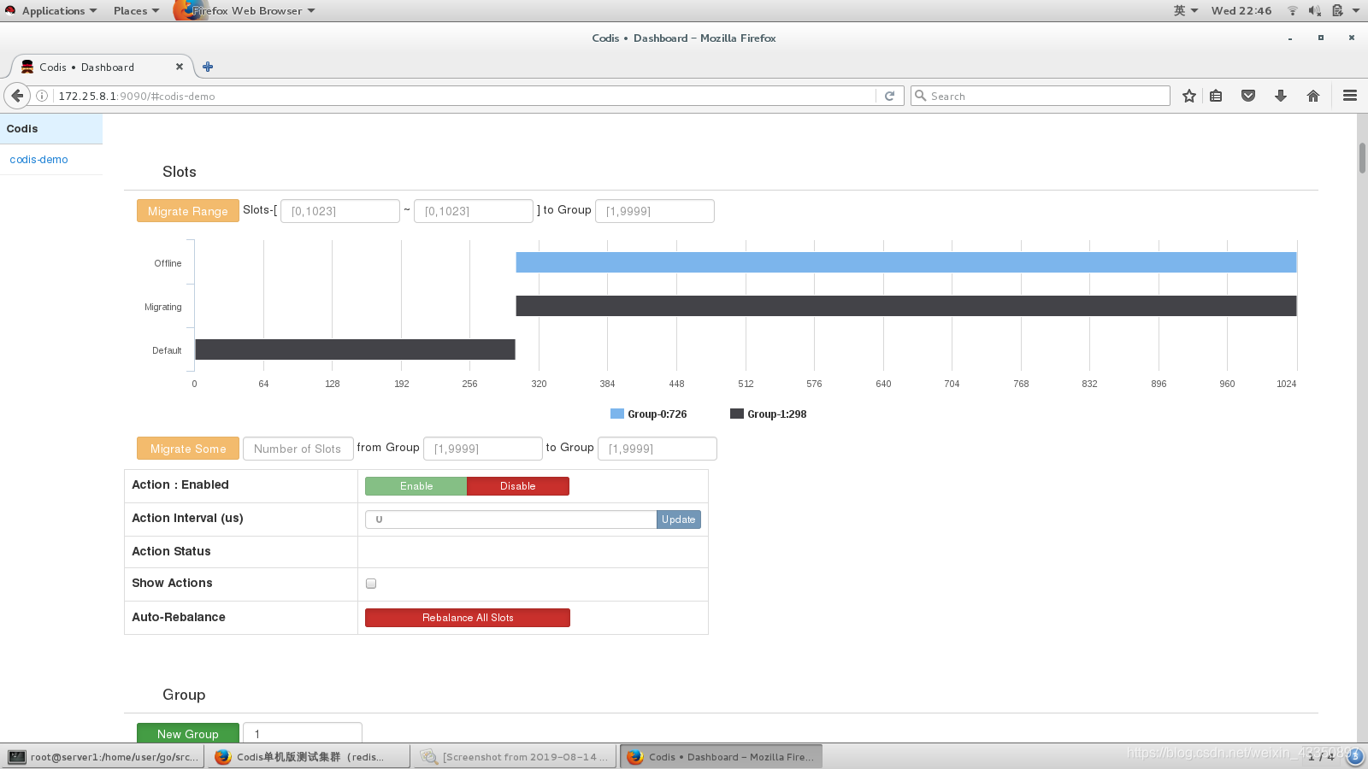Click the workspace switcher 1 / 4
The height and width of the screenshot is (769, 1368).
pos(1321,757)
